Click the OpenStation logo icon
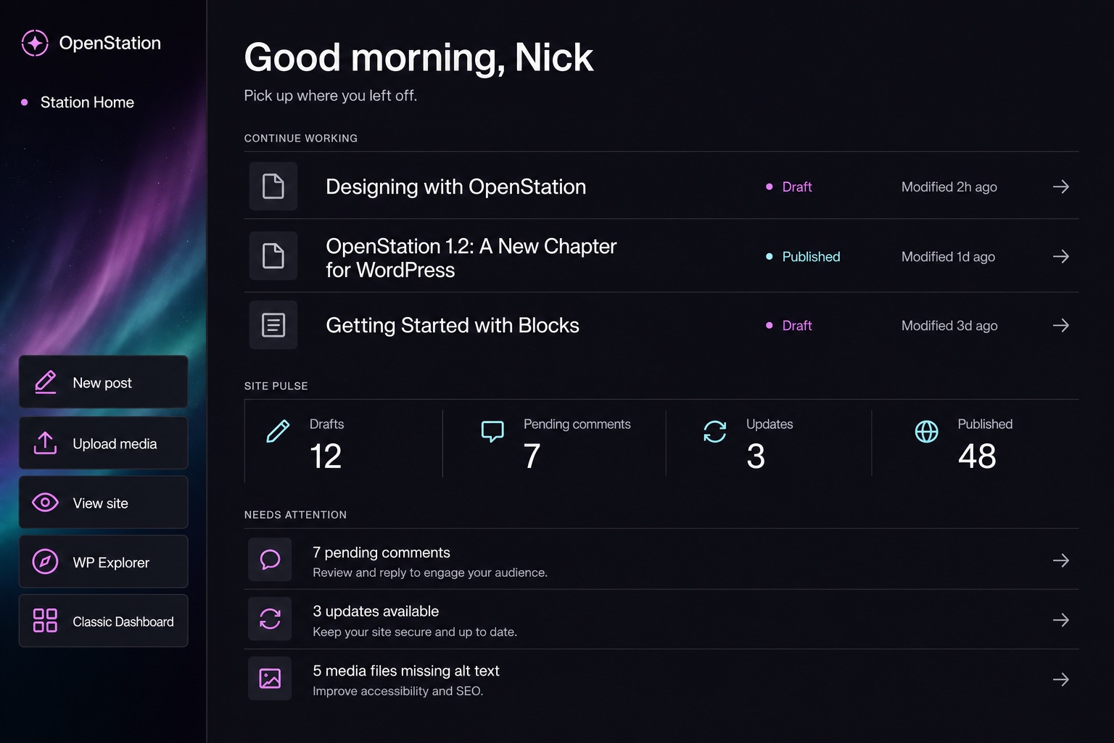This screenshot has width=1114, height=743. click(x=35, y=43)
